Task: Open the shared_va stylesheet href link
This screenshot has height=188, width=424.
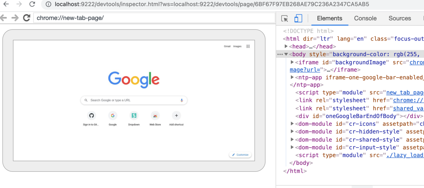Action: click(408, 108)
